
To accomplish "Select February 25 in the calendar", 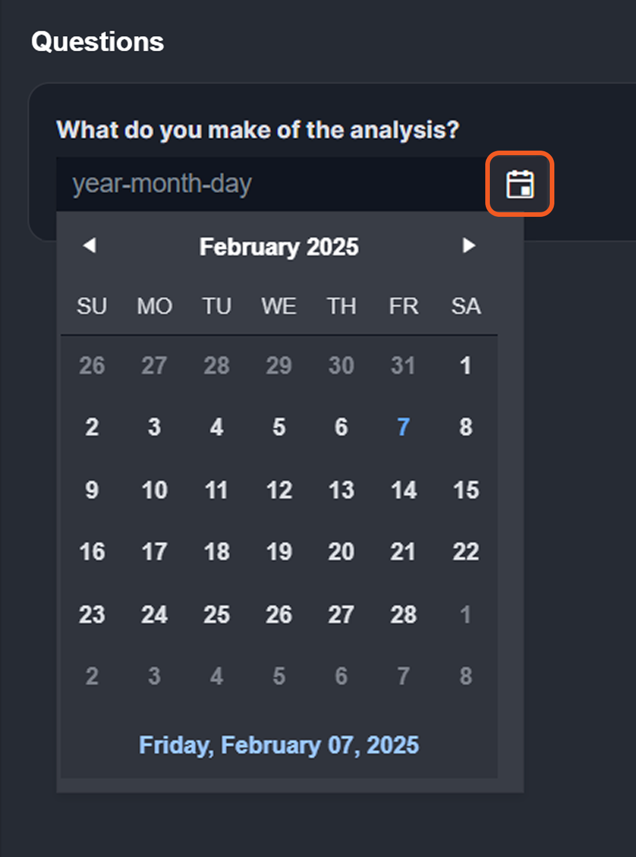I will click(216, 614).
